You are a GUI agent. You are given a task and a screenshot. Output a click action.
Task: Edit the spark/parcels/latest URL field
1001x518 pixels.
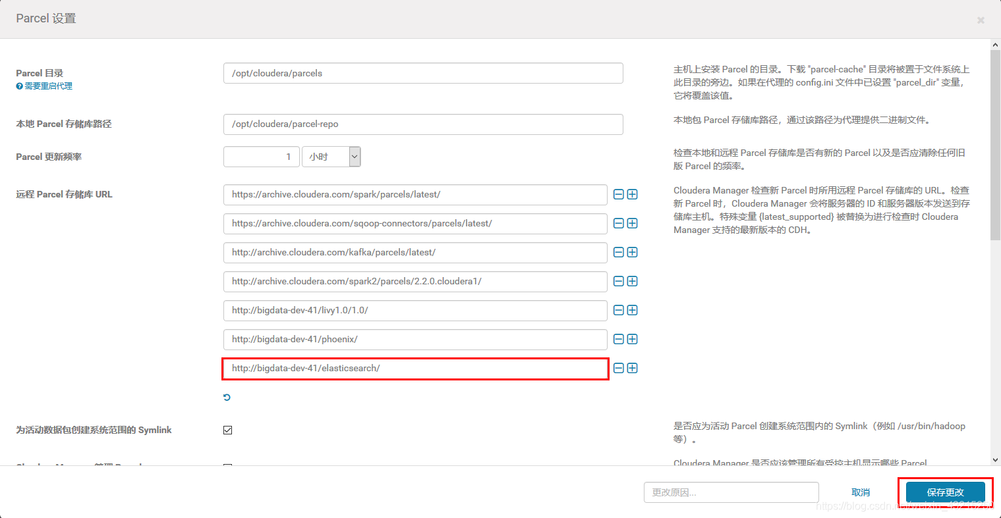pos(415,194)
